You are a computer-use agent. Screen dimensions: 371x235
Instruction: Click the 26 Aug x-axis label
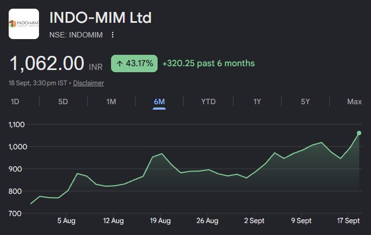click(x=207, y=221)
